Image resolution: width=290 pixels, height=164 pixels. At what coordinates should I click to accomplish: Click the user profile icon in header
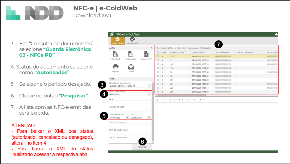[276, 34]
